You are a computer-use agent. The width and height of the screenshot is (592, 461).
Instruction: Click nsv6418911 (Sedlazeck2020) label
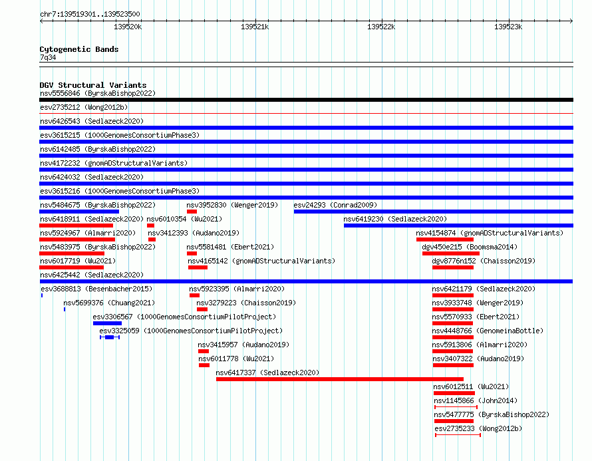tap(92, 219)
